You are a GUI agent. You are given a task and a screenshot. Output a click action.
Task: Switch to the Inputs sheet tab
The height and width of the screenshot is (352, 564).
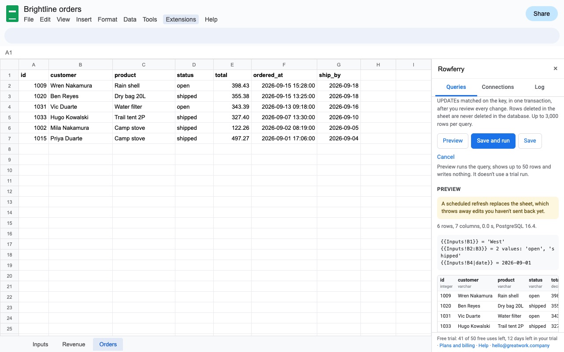pyautogui.click(x=41, y=345)
